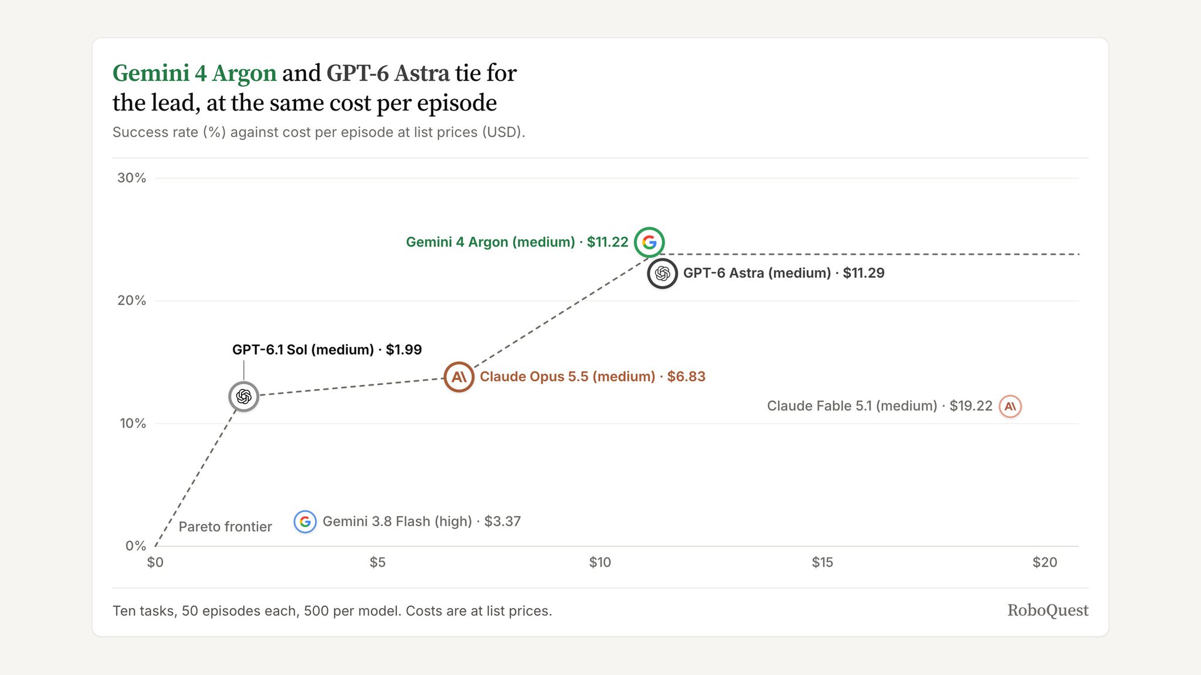This screenshot has height=675, width=1201.
Task: Click the RoboQuest source name
Action: pos(1048,611)
